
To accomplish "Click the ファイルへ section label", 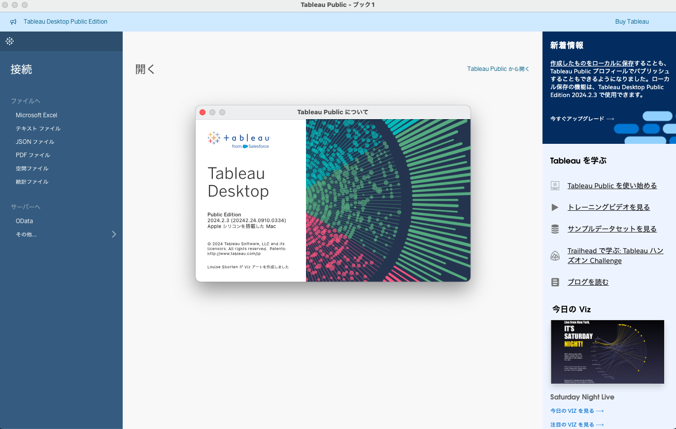I will pos(26,101).
